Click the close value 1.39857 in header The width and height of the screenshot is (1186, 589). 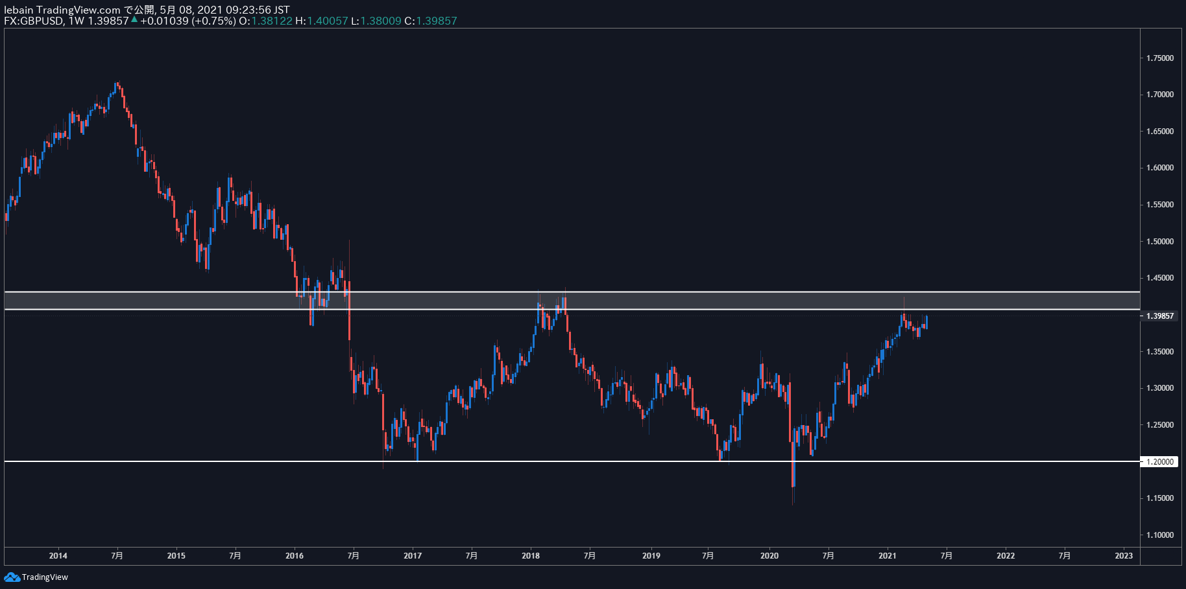click(437, 21)
